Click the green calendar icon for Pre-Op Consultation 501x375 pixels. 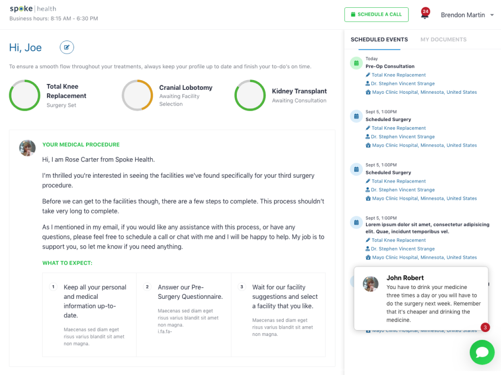click(356, 63)
